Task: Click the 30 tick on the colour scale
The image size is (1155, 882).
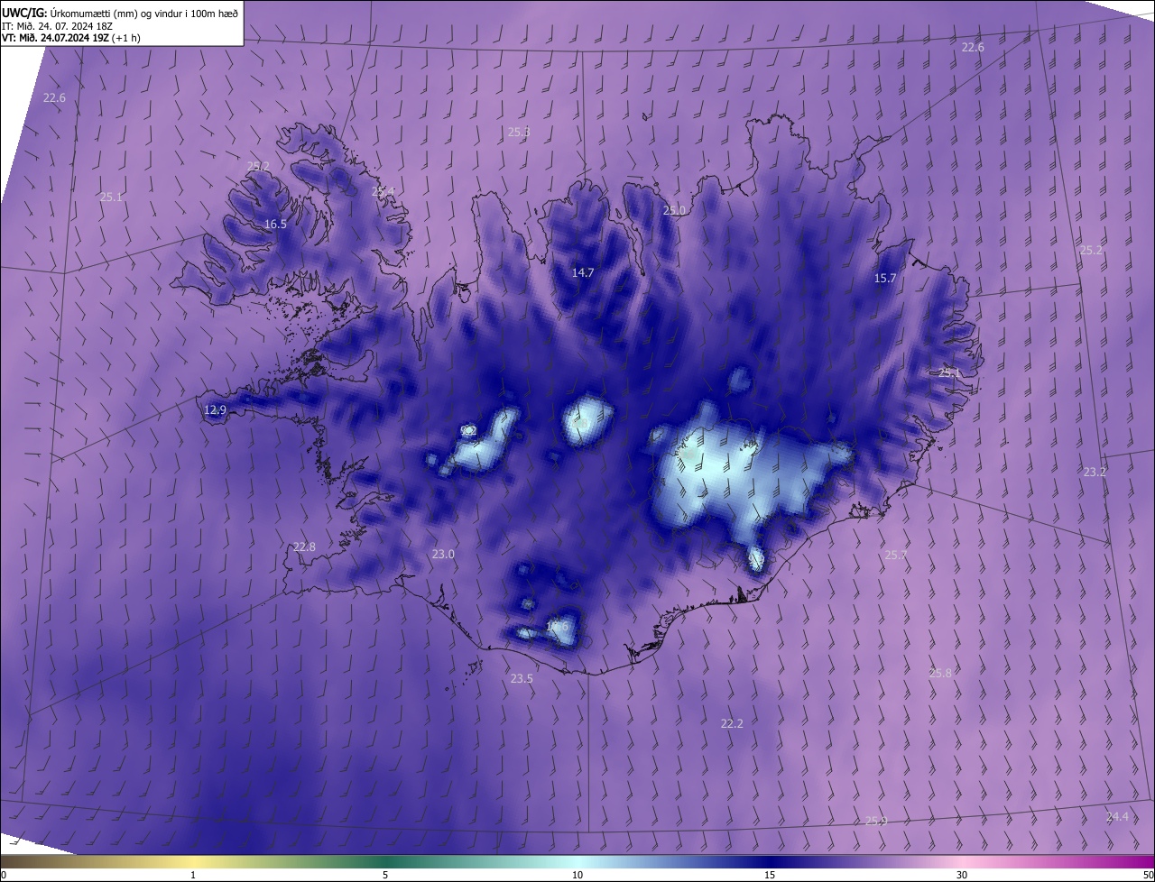Action: 962,875
